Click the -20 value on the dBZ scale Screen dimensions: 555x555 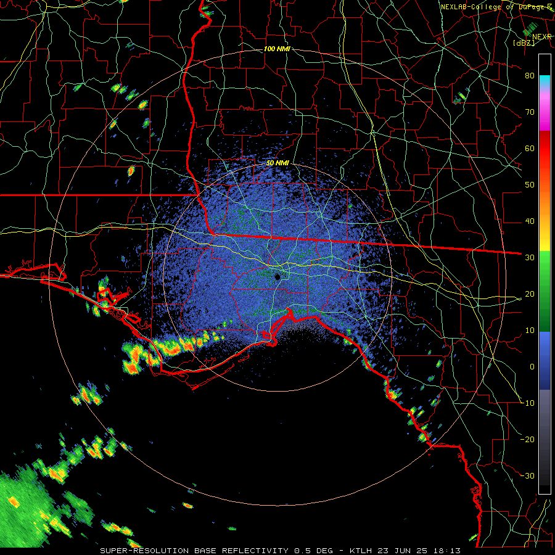pyautogui.click(x=527, y=440)
